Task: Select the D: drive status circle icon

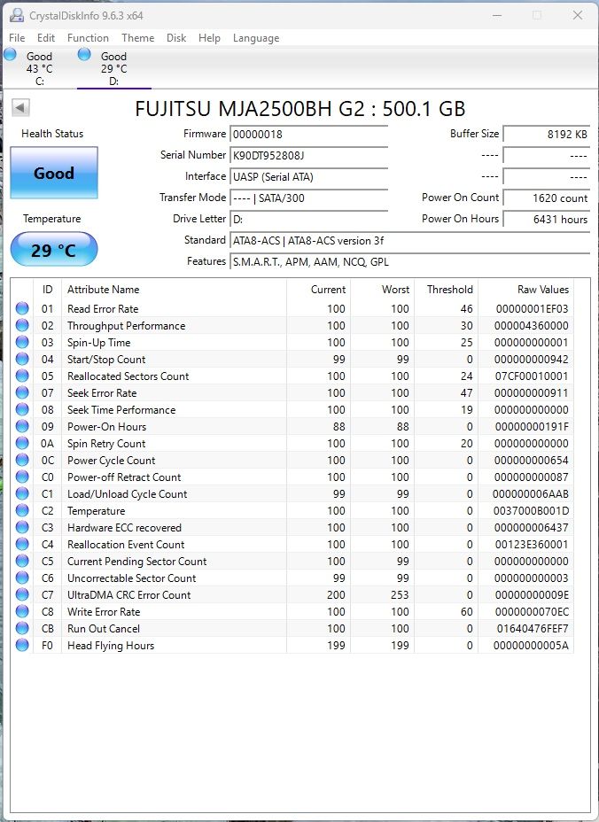Action: [84, 54]
